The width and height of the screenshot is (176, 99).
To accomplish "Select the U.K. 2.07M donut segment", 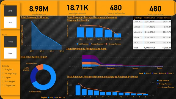I will [34, 75].
